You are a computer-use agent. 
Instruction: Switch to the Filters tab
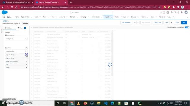(x=22, y=28)
